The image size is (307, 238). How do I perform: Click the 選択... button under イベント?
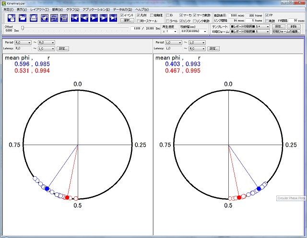pos(128,20)
